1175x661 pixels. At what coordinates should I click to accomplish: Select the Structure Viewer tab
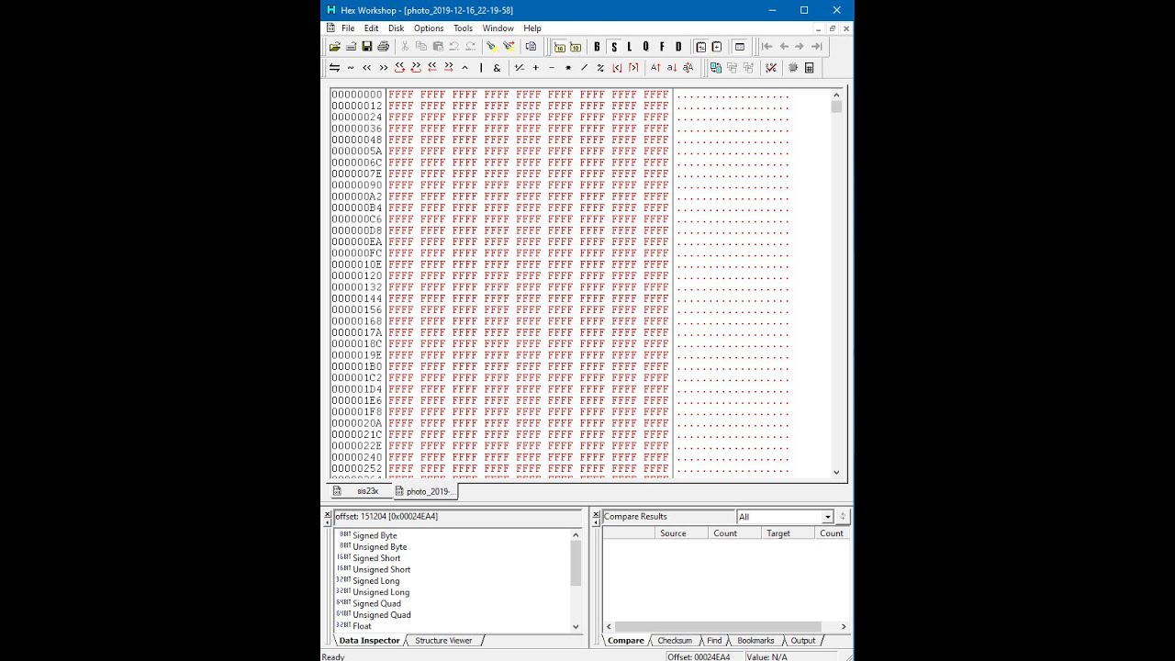pos(444,641)
